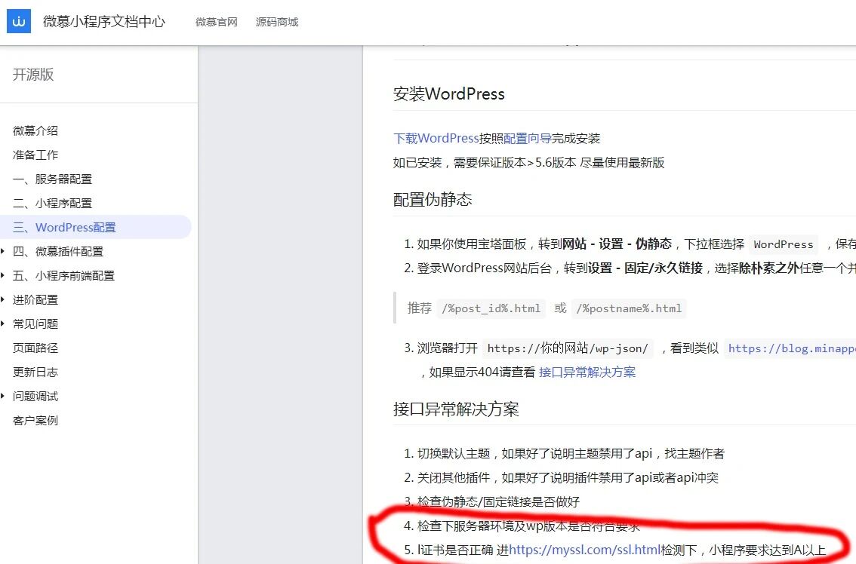Expand the arrow beside 问题调试
The height and width of the screenshot is (564, 856).
point(3,395)
